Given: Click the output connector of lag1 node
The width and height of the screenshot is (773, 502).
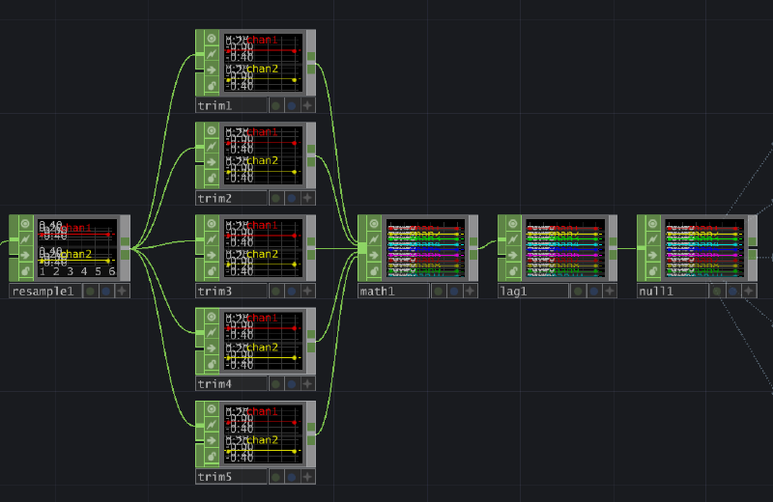Looking at the screenshot, I should [612, 248].
